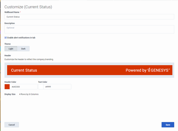Click the Current Status header preview title
This screenshot has height=131, width=178.
point(24,70)
